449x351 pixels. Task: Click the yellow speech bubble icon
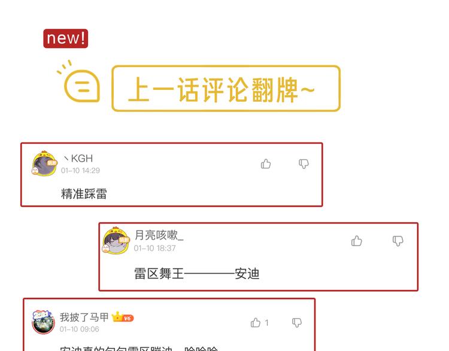(x=79, y=83)
